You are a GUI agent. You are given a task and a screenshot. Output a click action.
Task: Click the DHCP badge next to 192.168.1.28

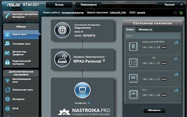click(164, 47)
